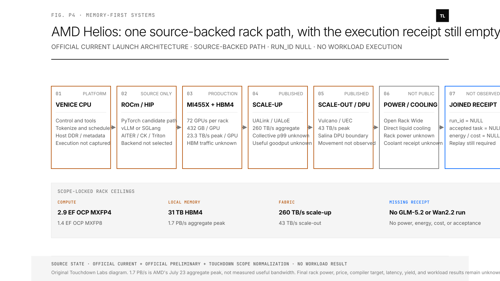Click the arrow between Power/Cooling and Joined Receipt cards
The height and width of the screenshot is (281, 500).
pos(442,127)
